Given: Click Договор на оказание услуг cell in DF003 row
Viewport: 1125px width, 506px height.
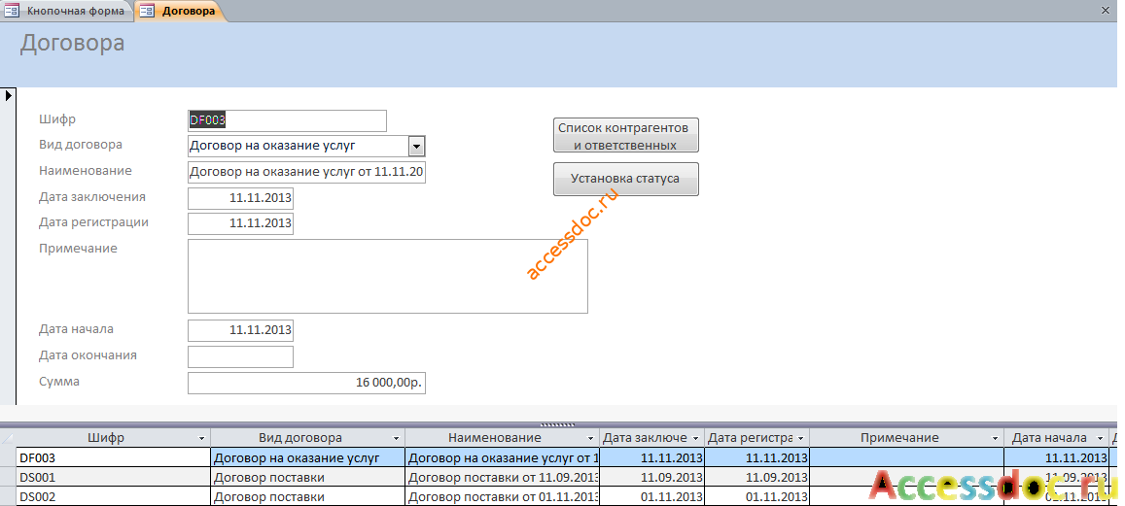Looking at the screenshot, I should point(308,457).
